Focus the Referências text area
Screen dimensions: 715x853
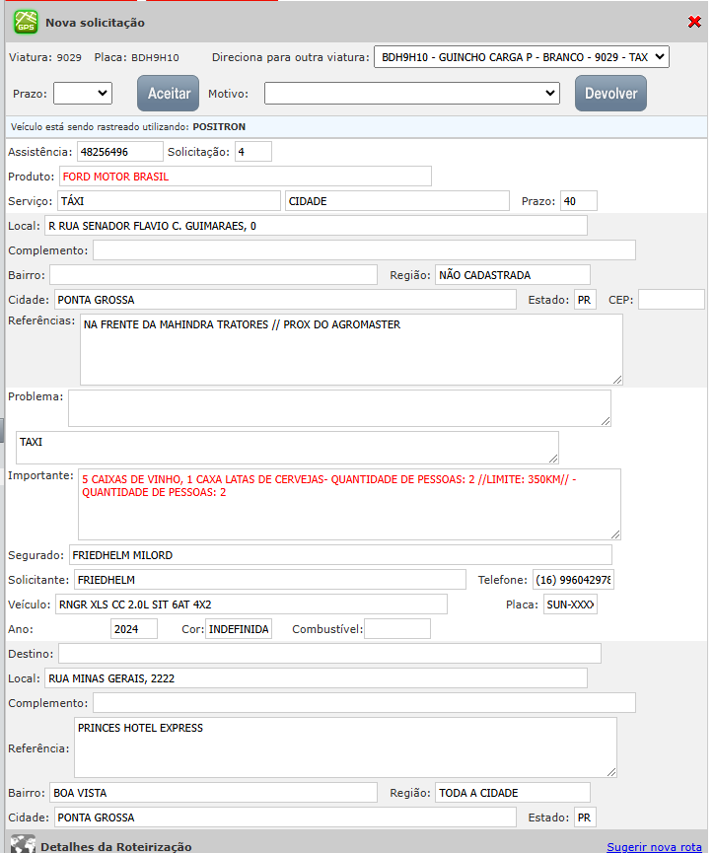point(350,349)
